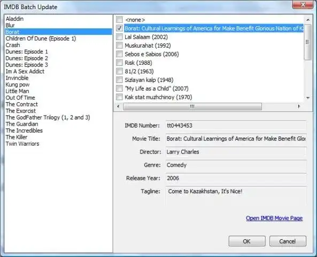This screenshot has width=317, height=257.
Task: Select the Sizlayan kalp (1948) result text
Action: tap(149, 80)
